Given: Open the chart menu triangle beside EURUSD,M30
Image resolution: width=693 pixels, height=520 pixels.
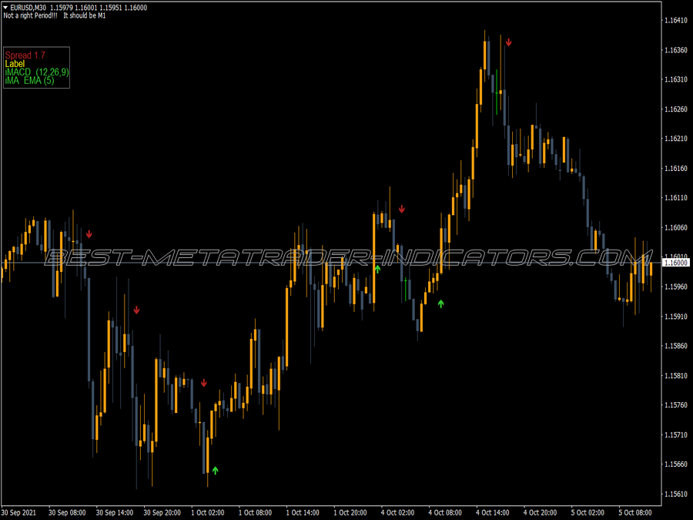Looking at the screenshot, I should coord(5,8).
